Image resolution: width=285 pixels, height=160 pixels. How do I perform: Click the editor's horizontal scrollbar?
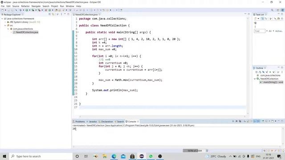[162, 116]
